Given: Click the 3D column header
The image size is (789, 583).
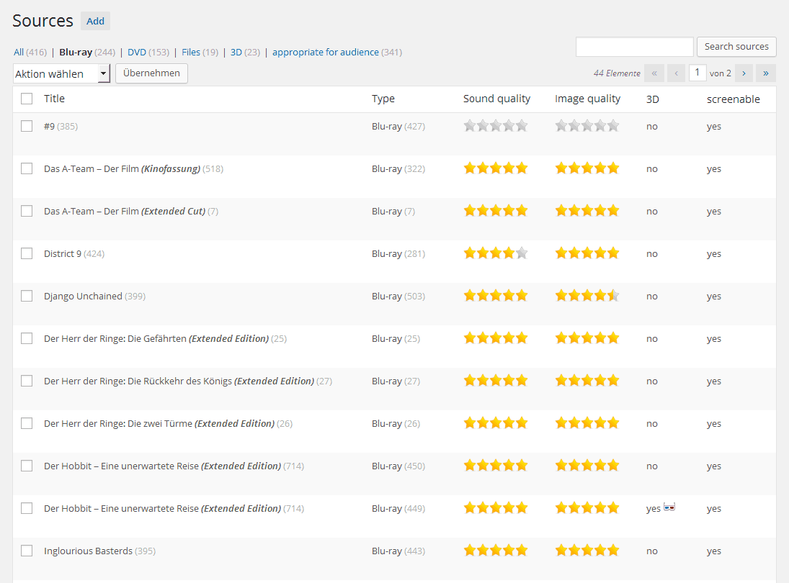Looking at the screenshot, I should [x=653, y=99].
